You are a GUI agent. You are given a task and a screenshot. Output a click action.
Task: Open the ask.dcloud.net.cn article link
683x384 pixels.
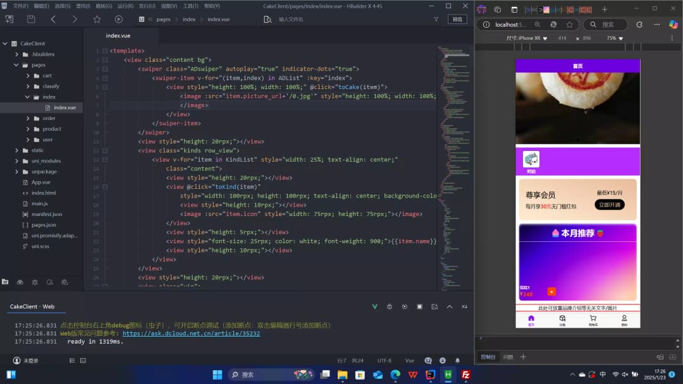pyautogui.click(x=191, y=333)
